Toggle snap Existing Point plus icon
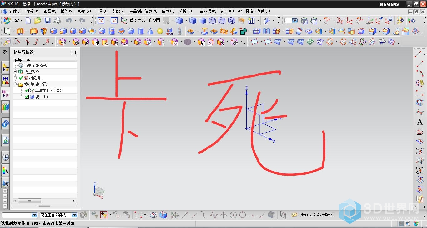 coord(253,215)
